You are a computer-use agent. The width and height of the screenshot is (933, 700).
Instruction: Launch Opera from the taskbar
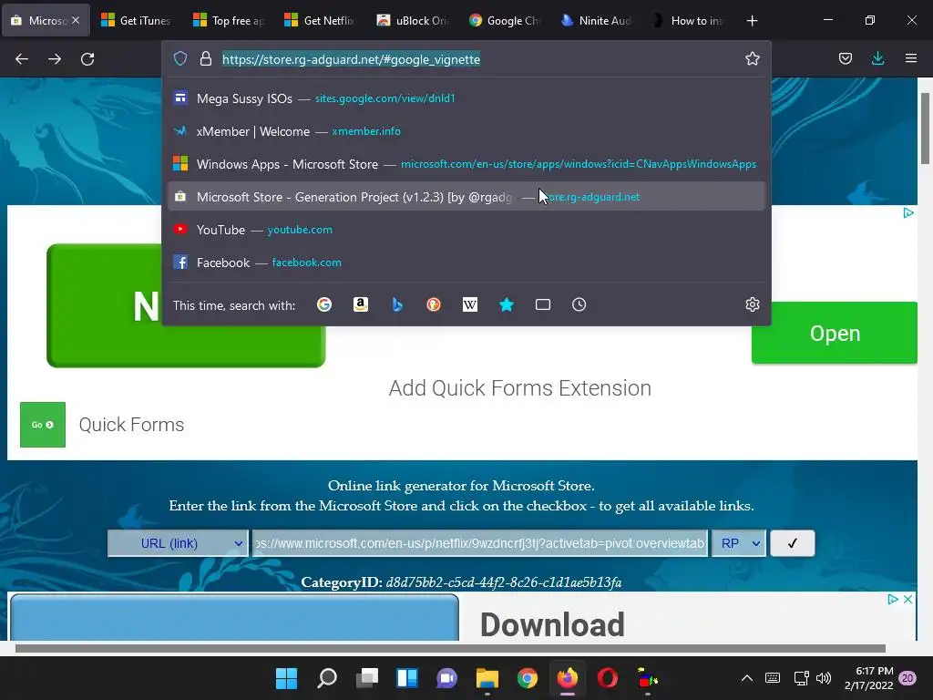coord(608,678)
